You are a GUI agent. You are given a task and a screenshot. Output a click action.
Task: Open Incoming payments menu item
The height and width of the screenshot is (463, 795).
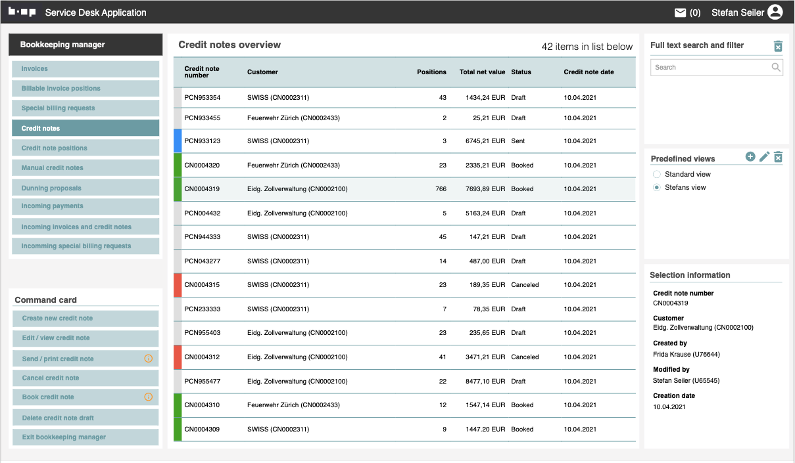coord(85,206)
